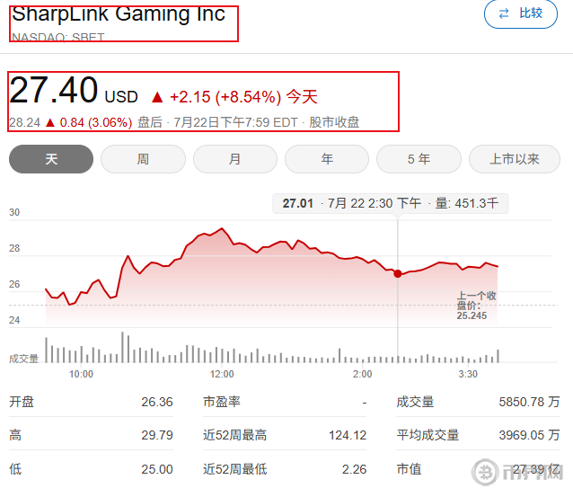573x497 pixels.
Task: Click the 股市收盘 market closed note
Action: coord(334,122)
